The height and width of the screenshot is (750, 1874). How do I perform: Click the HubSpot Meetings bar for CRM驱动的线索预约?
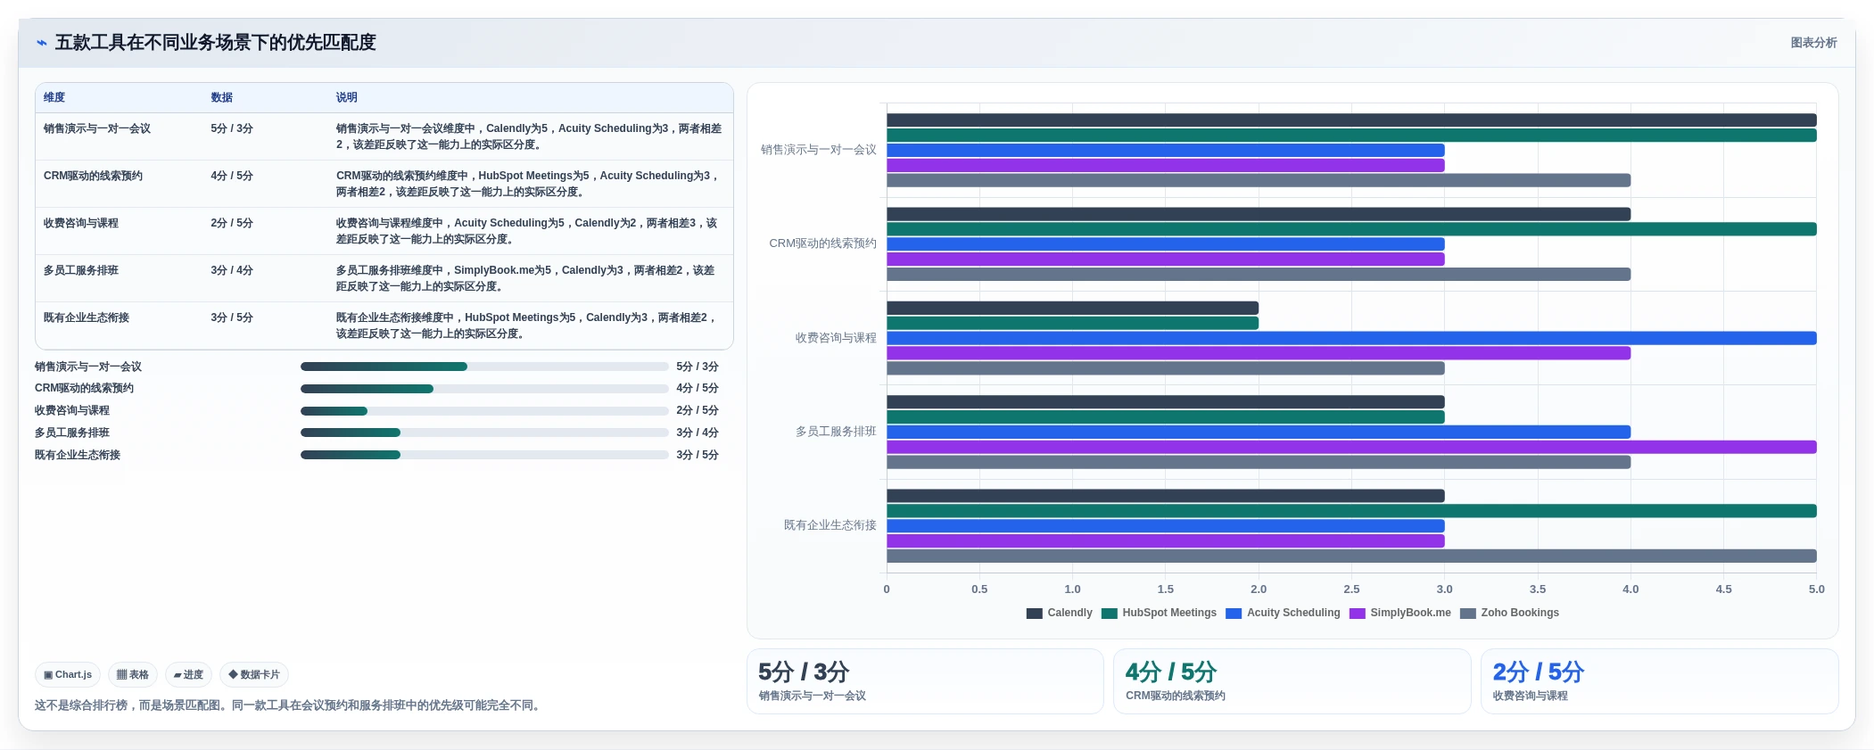click(x=1351, y=229)
